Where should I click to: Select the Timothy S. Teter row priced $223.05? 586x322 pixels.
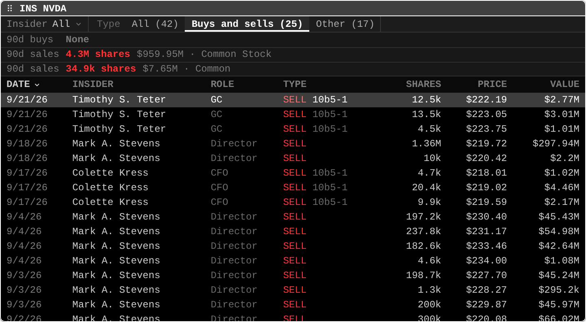point(293,114)
